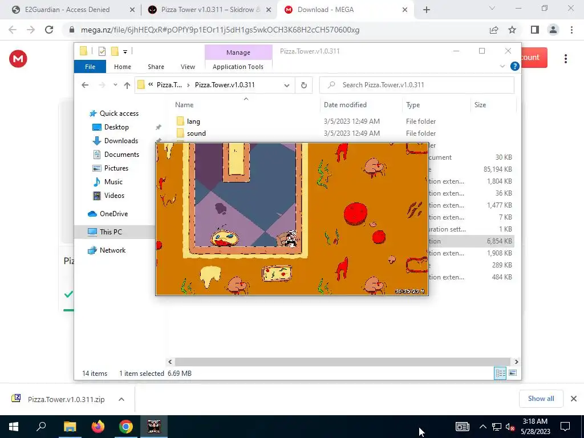This screenshot has width=584, height=438.
Task: Open Pizza.Tower.v1.0.311.zip download options arrow
Action: pyautogui.click(x=121, y=399)
